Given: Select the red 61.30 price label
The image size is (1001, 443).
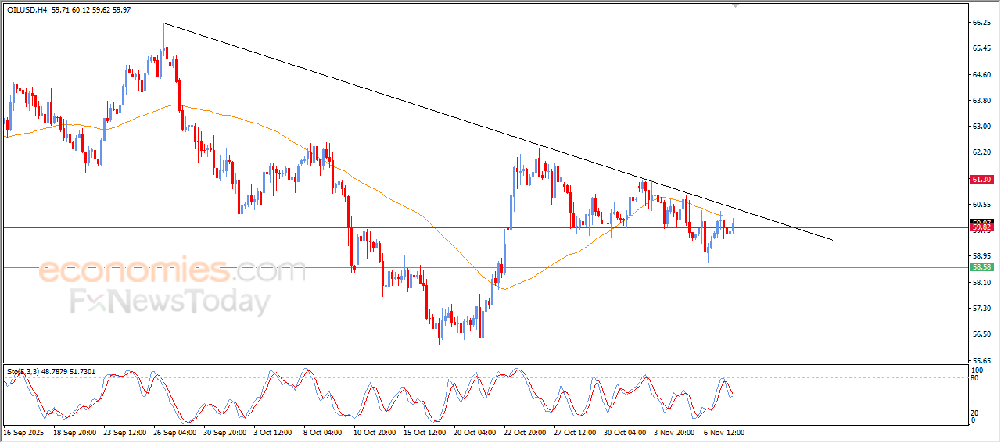Looking at the screenshot, I should 981,180.
